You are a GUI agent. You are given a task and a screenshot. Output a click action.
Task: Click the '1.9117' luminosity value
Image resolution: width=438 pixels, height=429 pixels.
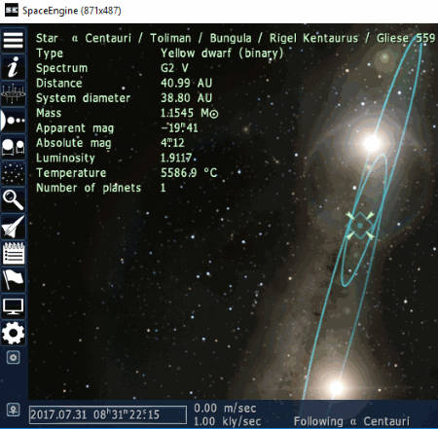(176, 158)
